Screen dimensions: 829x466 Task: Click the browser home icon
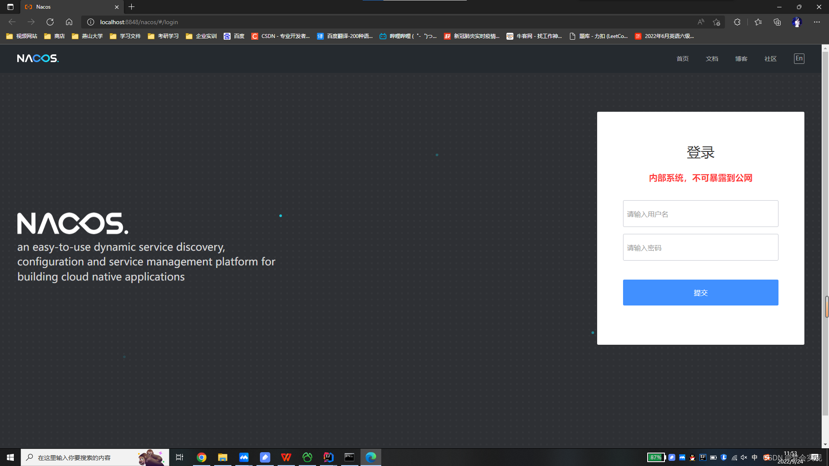[69, 22]
